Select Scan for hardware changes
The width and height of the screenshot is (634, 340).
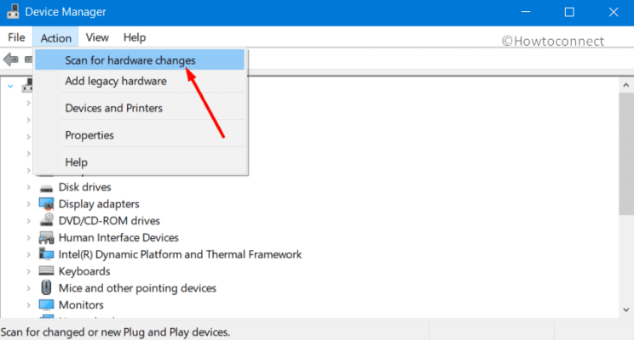click(x=140, y=60)
